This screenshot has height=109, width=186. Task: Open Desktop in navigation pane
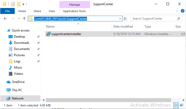click(19, 37)
